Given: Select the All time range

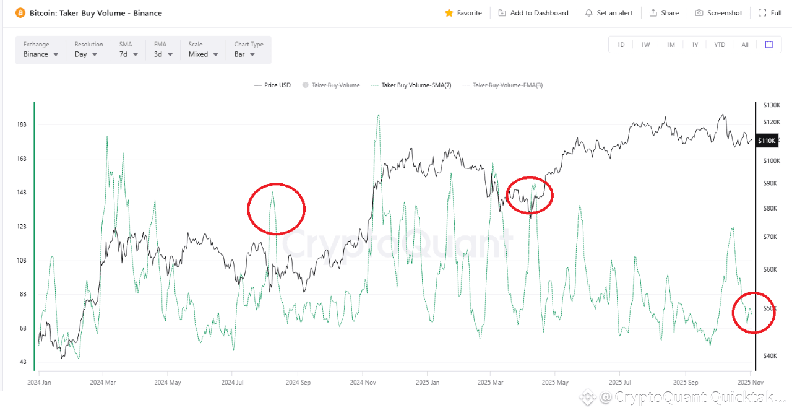Looking at the screenshot, I should click(745, 45).
